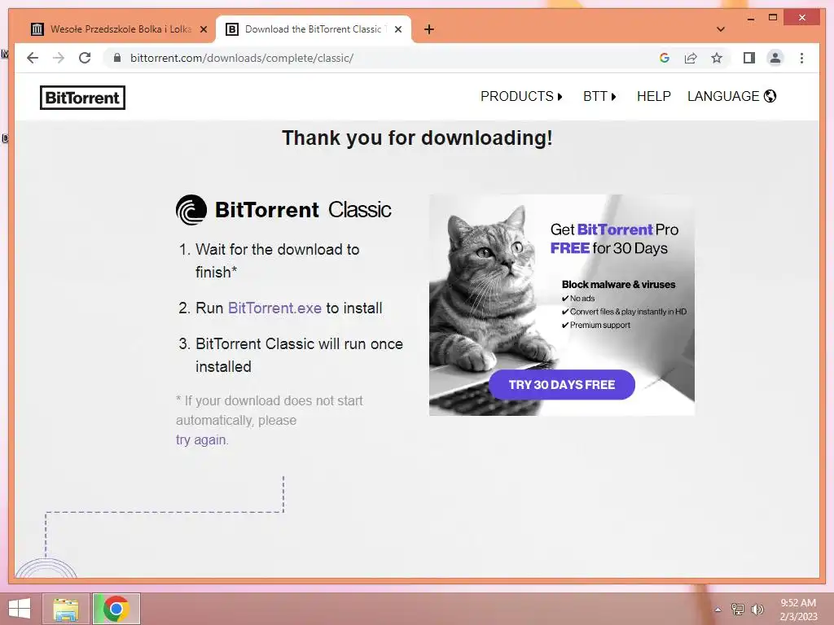Click Get BitTorrent Pro FREE ad text
This screenshot has height=625, width=834.
tap(614, 238)
